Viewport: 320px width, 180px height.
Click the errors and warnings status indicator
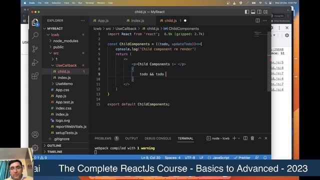tap(40, 157)
